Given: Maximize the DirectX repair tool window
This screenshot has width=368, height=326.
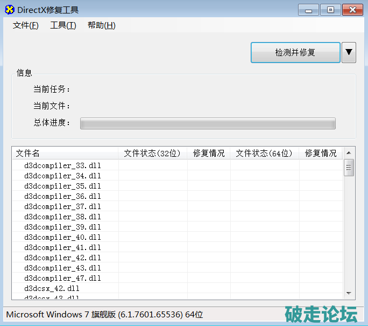Looking at the screenshot, I should [x=330, y=9].
